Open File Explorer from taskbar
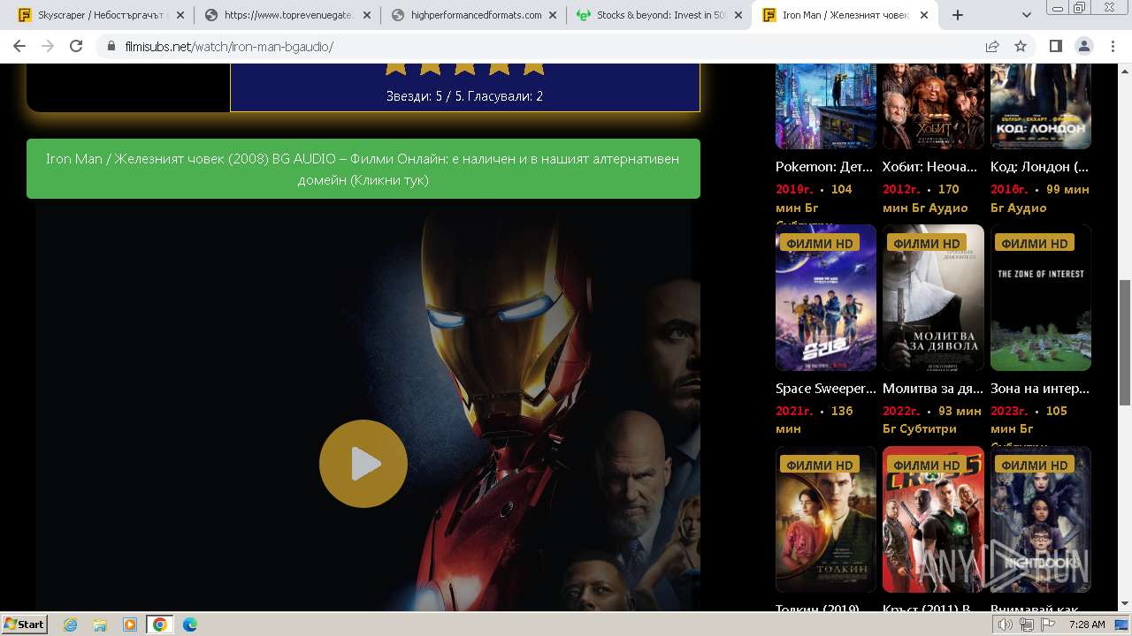The height and width of the screenshot is (636, 1132). tap(100, 625)
